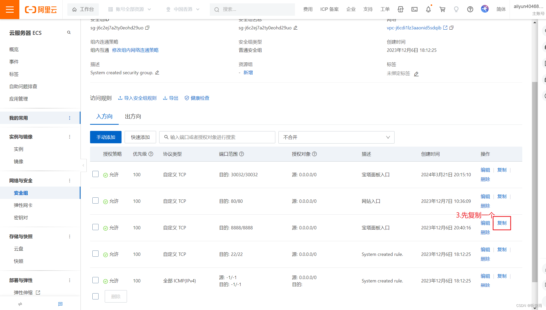Viewport: 546px width, 310px height.
Task: Click the lightbulb tips icon
Action: (456, 9)
